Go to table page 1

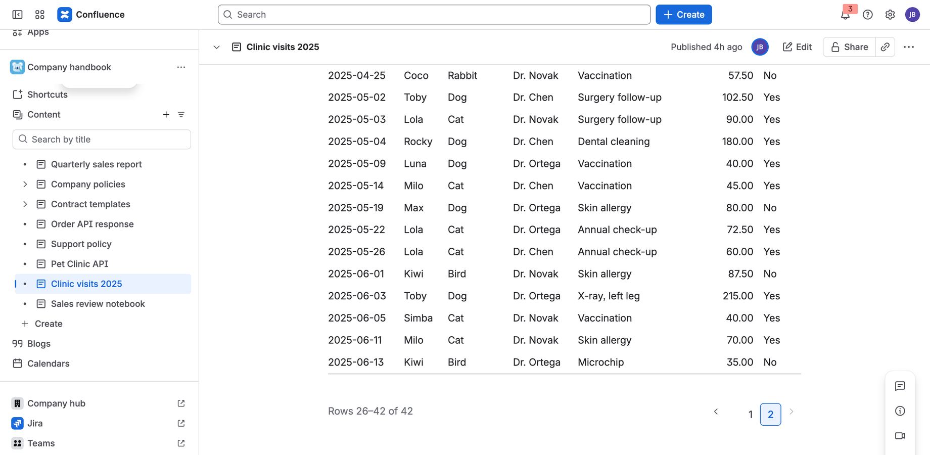click(750, 415)
